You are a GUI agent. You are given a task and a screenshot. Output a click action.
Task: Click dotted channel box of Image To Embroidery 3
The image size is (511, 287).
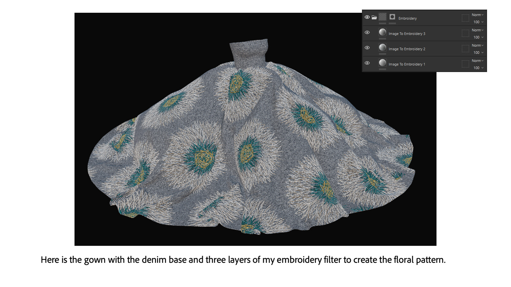[x=465, y=33]
